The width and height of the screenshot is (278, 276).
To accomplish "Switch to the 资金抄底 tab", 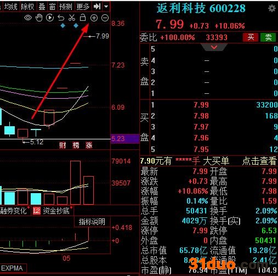I will [56, 211].
